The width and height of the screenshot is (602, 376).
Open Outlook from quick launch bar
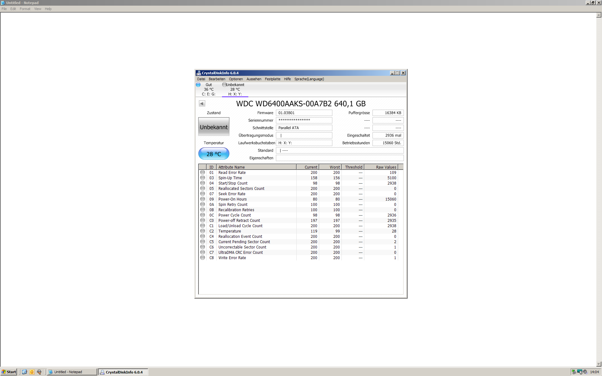pyautogui.click(x=32, y=372)
